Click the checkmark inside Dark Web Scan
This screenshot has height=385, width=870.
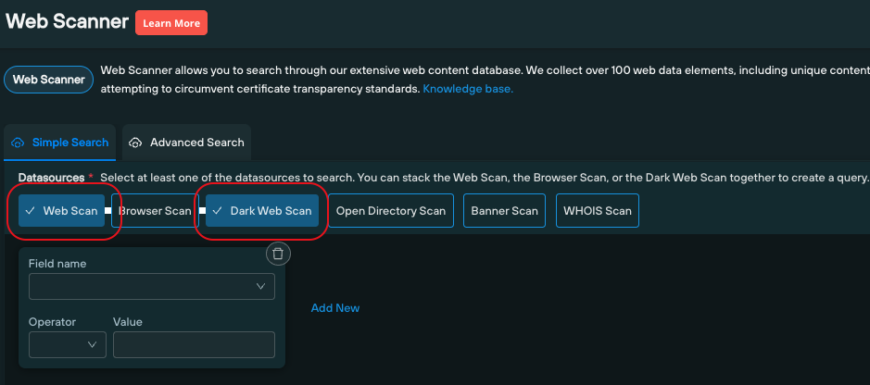point(218,211)
